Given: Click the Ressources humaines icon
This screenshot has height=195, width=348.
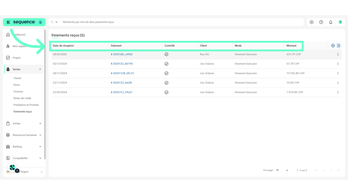Looking at the screenshot, I should (8, 135).
